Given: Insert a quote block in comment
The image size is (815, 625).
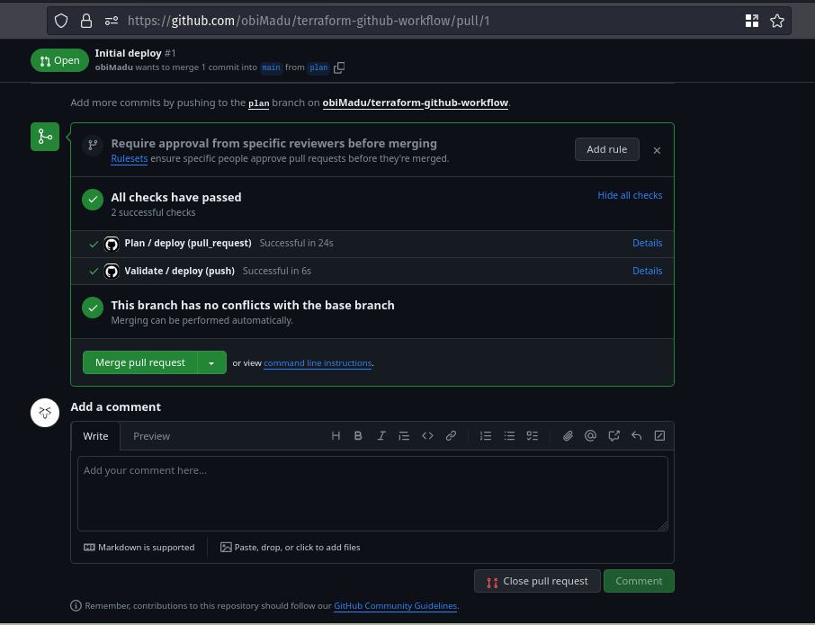Looking at the screenshot, I should tap(404, 436).
